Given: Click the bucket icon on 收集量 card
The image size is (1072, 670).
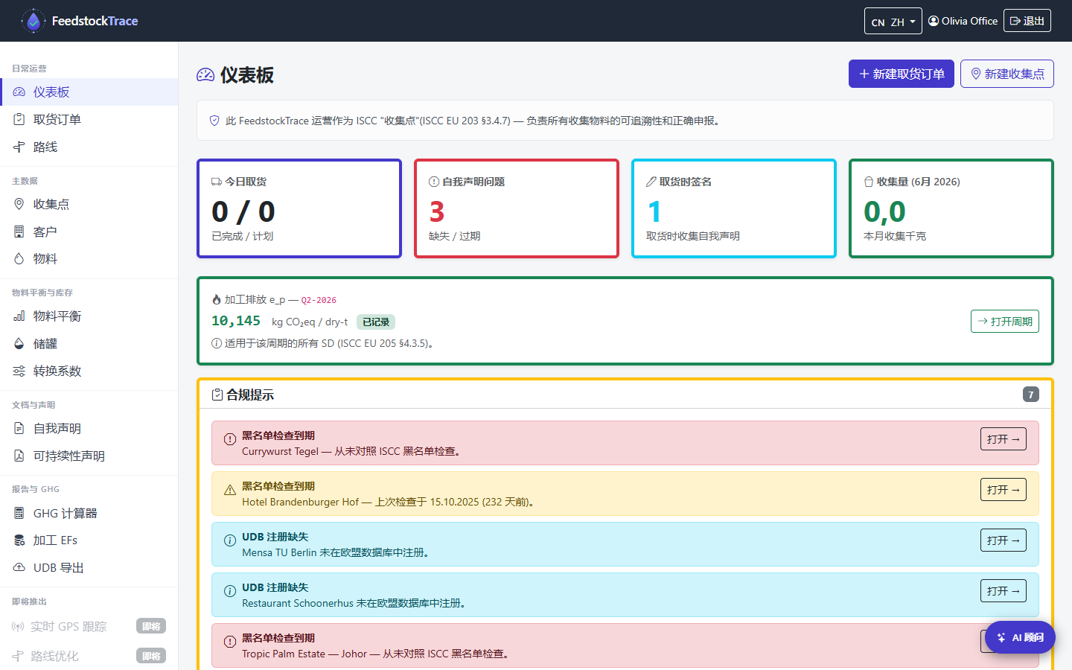Looking at the screenshot, I should (869, 182).
